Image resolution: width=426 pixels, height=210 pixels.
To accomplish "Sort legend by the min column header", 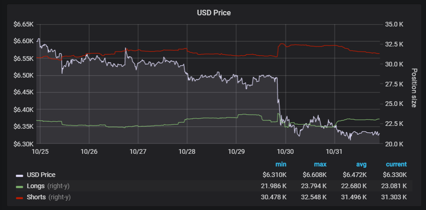I will click(x=281, y=164).
